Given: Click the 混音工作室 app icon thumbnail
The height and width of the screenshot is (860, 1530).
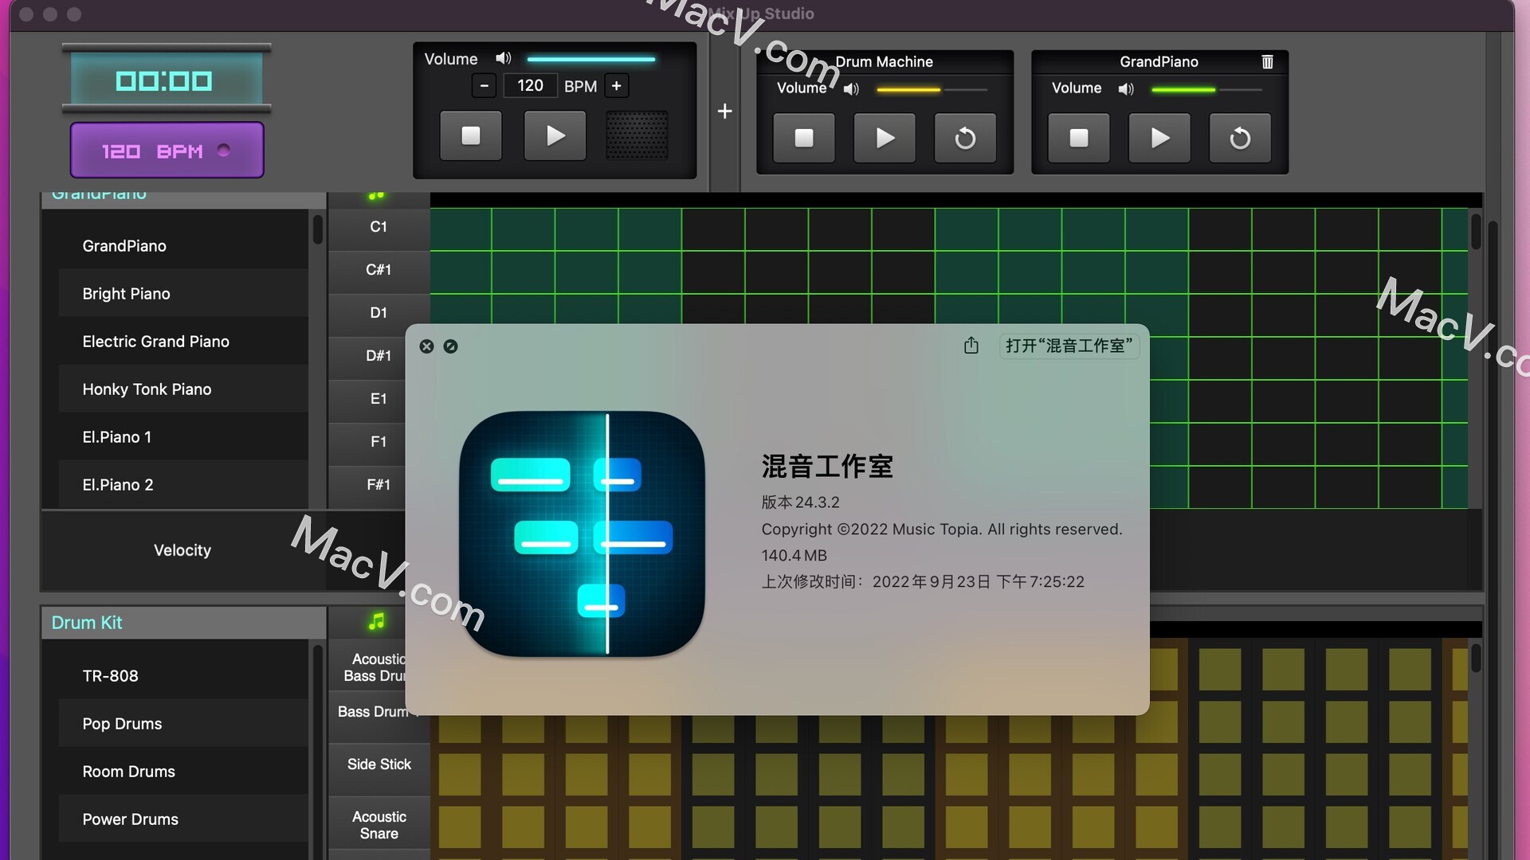Looking at the screenshot, I should [x=583, y=534].
